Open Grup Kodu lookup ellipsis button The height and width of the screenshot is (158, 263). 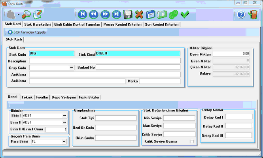pos(72,68)
